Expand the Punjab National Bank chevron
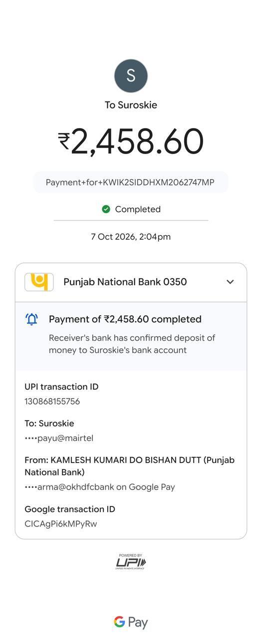Viewport: 262px width, 640px height. [x=230, y=282]
